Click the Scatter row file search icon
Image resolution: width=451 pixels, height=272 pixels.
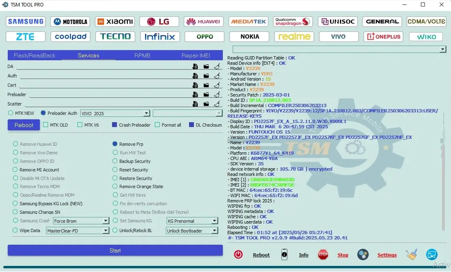coord(195,104)
